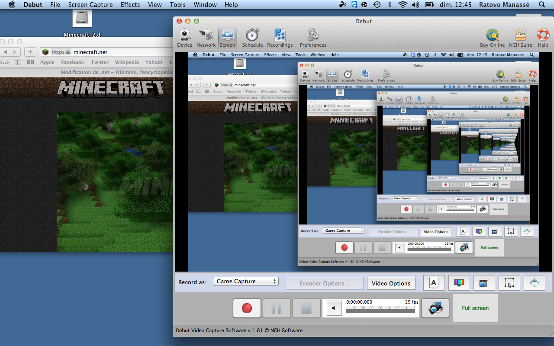The image size is (554, 346).
Task: Show Safari bookmarks via open-book icon
Action: click(17, 62)
